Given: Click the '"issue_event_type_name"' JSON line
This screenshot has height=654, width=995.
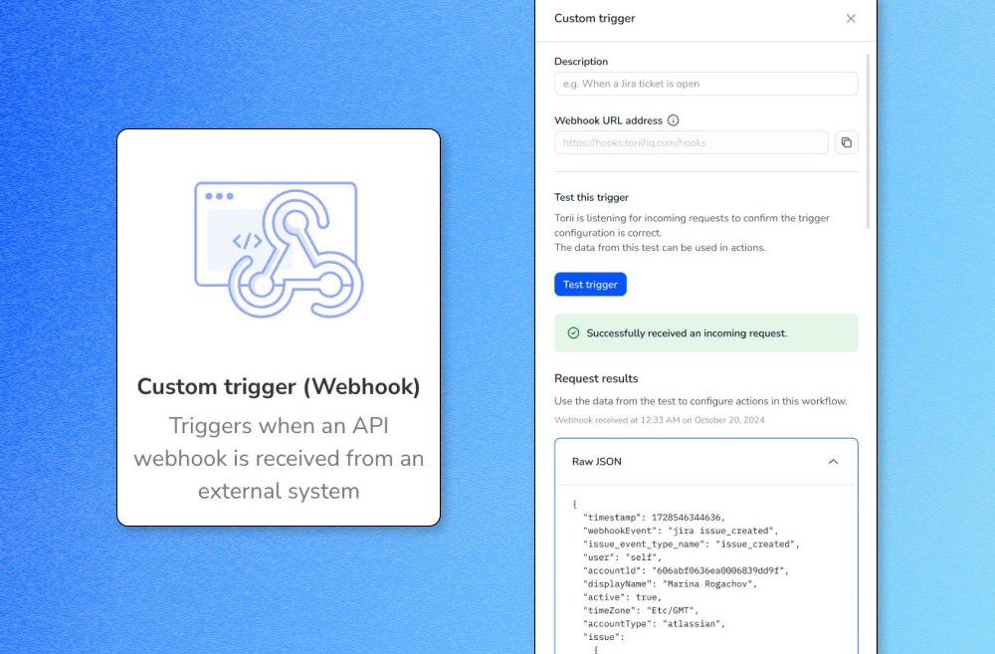Looking at the screenshot, I should pyautogui.click(x=692, y=545).
